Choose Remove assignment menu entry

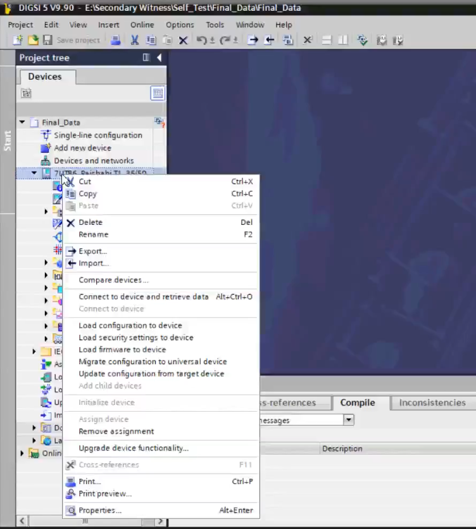161,431
